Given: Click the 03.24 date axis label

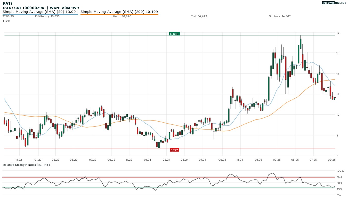Looking at the screenshot, I should tap(166, 160).
